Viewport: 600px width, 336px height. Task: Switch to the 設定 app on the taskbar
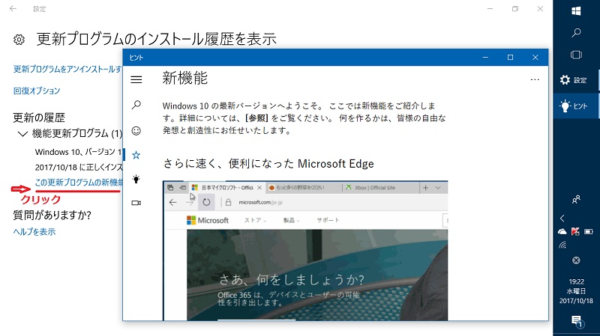click(x=576, y=80)
